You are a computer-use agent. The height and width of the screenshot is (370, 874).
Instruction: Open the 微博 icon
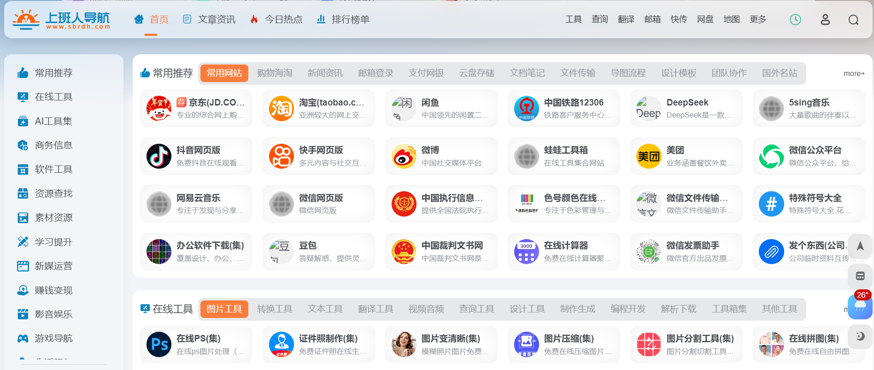click(404, 156)
